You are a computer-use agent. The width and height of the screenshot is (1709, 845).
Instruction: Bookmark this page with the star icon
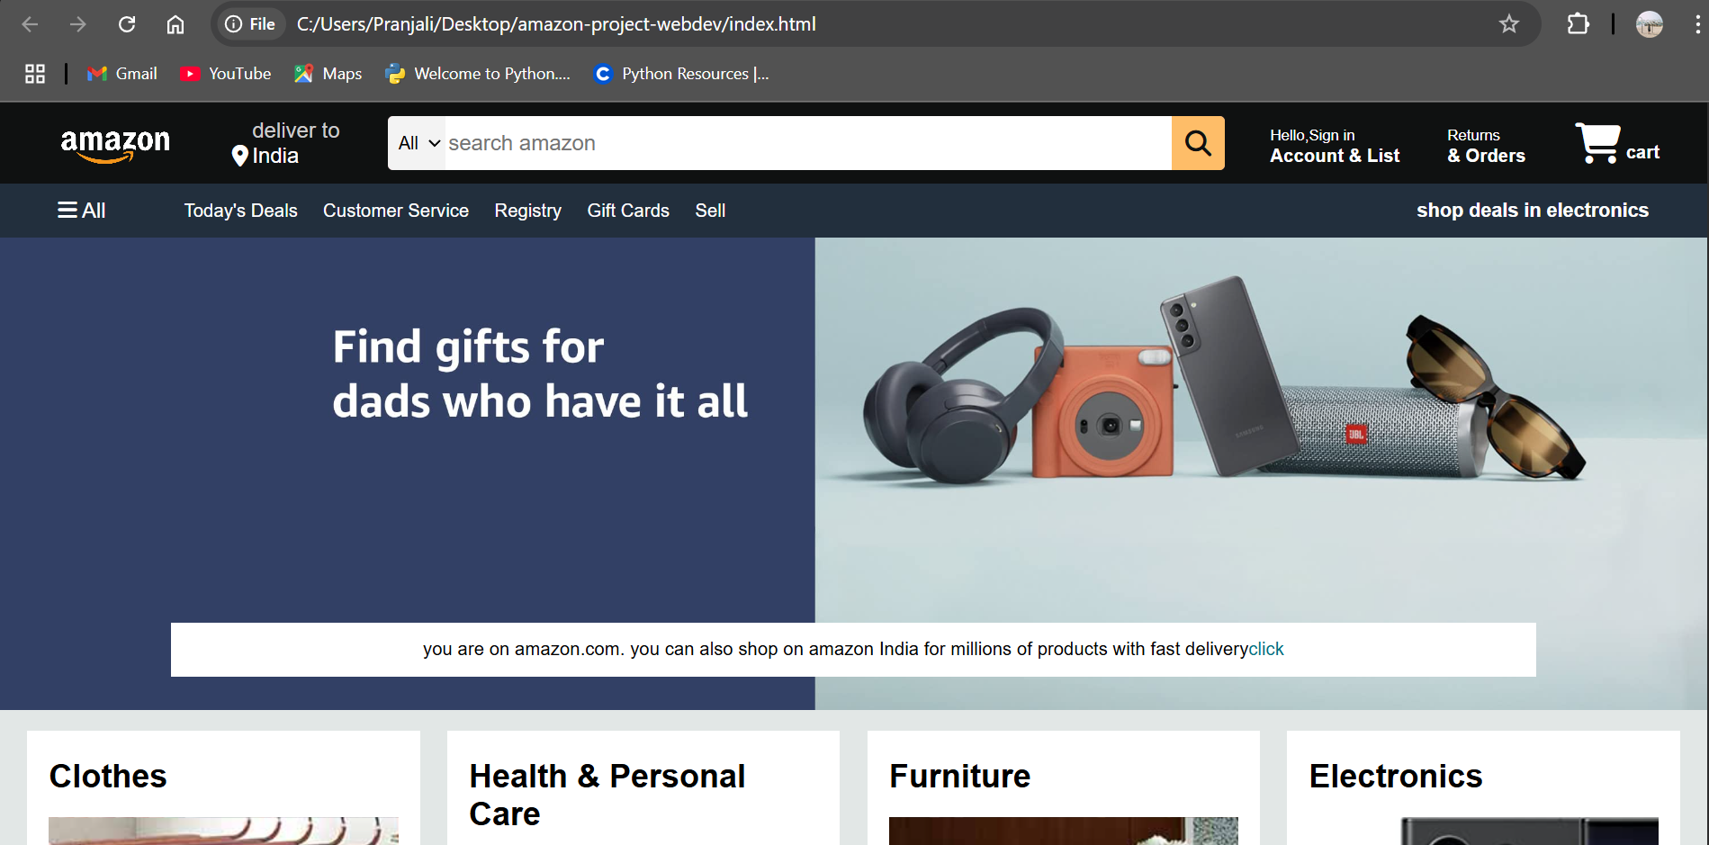pos(1509,24)
